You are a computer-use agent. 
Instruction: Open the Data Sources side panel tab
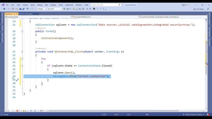pos(2,37)
